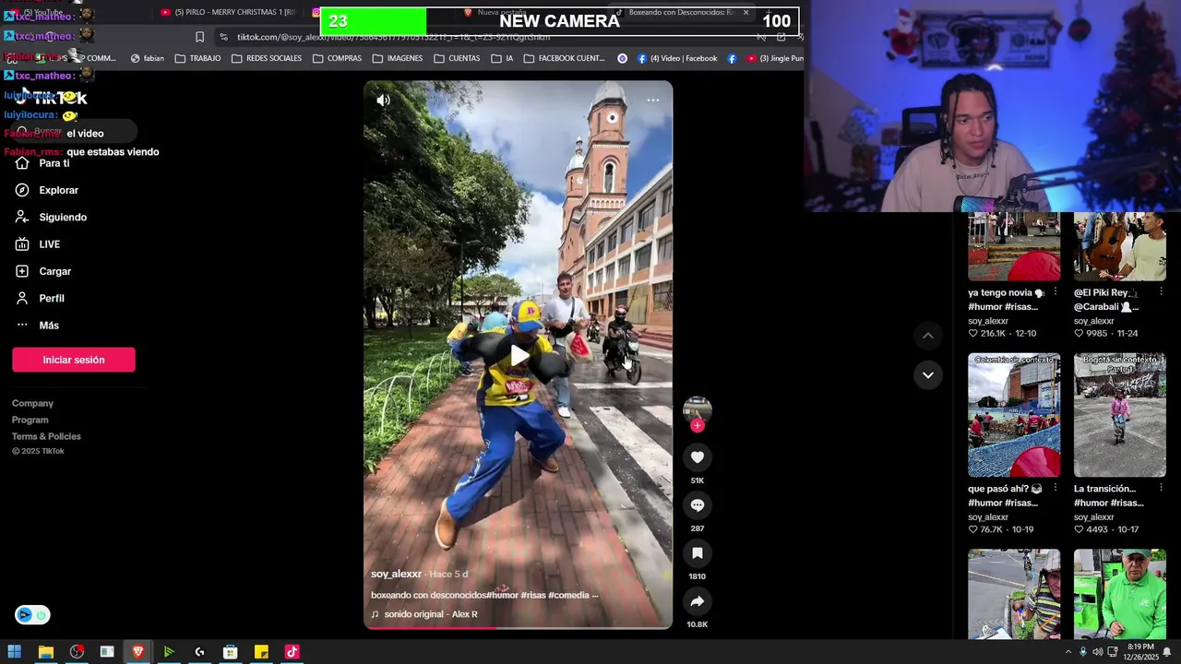Open the 'La transición...' video thumbnail
The height and width of the screenshot is (664, 1181).
[x=1120, y=415]
